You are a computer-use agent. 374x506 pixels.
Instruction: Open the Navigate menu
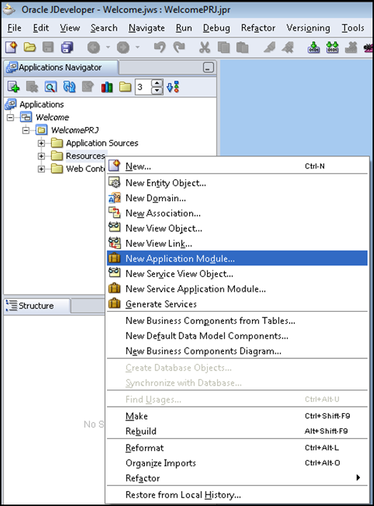click(146, 28)
